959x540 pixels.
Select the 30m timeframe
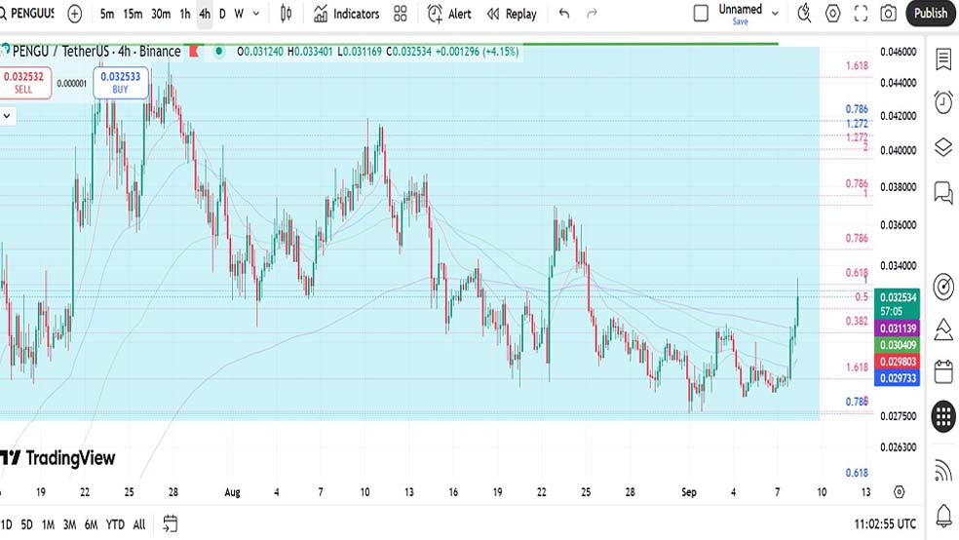pyautogui.click(x=161, y=14)
